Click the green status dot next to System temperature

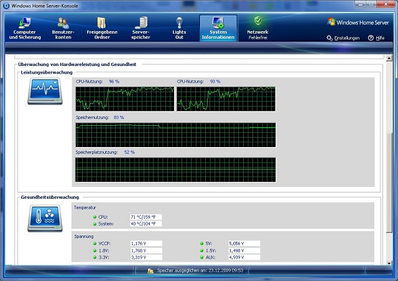point(95,224)
